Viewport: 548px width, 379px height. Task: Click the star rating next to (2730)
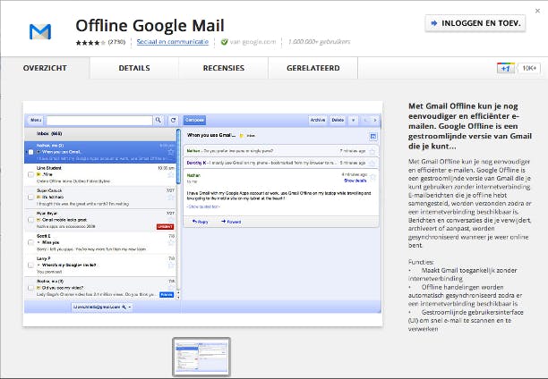point(90,43)
